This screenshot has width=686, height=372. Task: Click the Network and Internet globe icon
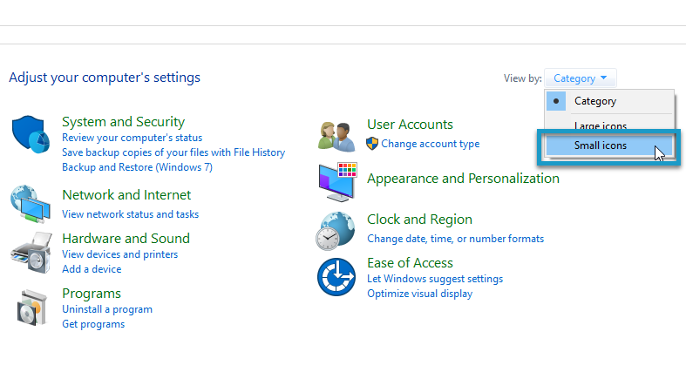33,204
